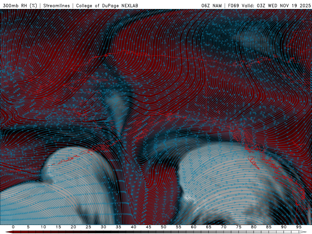Click the "70" colorbar label
The height and width of the screenshot is (234, 312).
[x=223, y=227]
